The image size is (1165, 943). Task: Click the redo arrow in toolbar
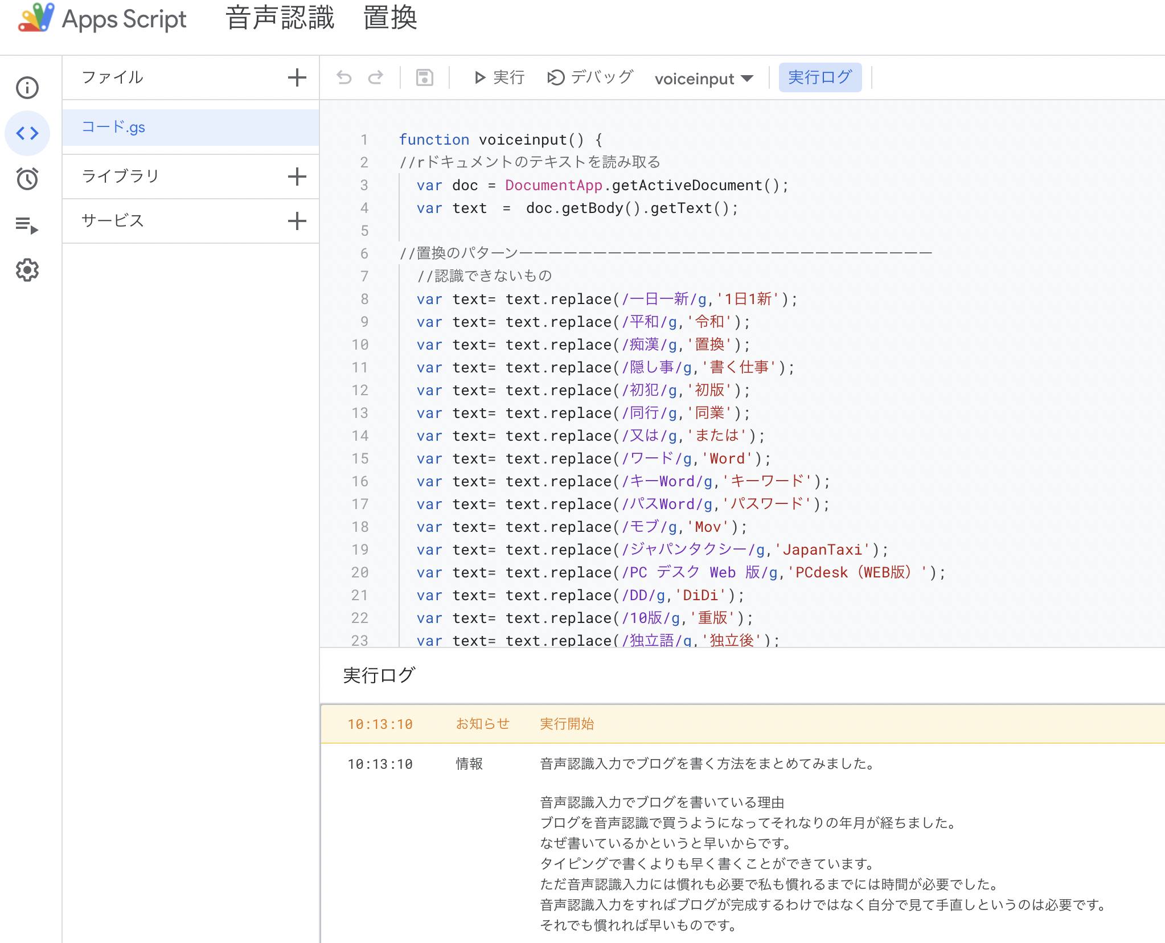pos(376,77)
